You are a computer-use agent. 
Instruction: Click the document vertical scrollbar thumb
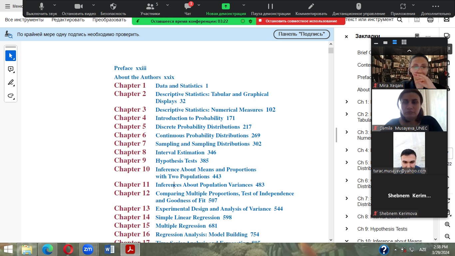pyautogui.click(x=331, y=51)
